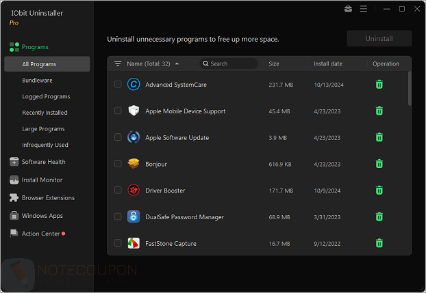This screenshot has height=293, width=426.
Task: Select the Bonjour name text
Action: click(156, 164)
